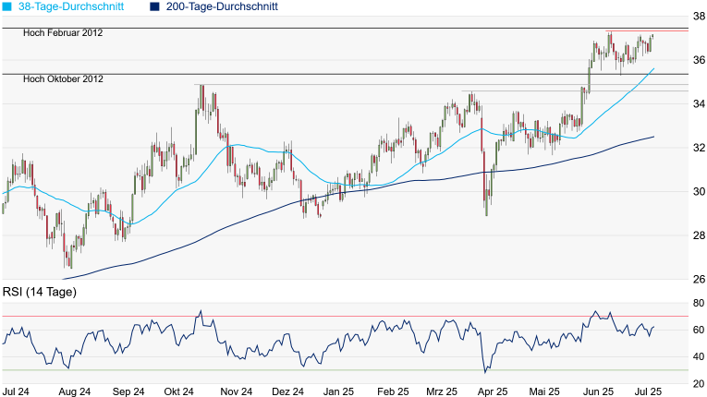707x397 pixels.
Task: Click the price axis value 36
Action: [700, 60]
